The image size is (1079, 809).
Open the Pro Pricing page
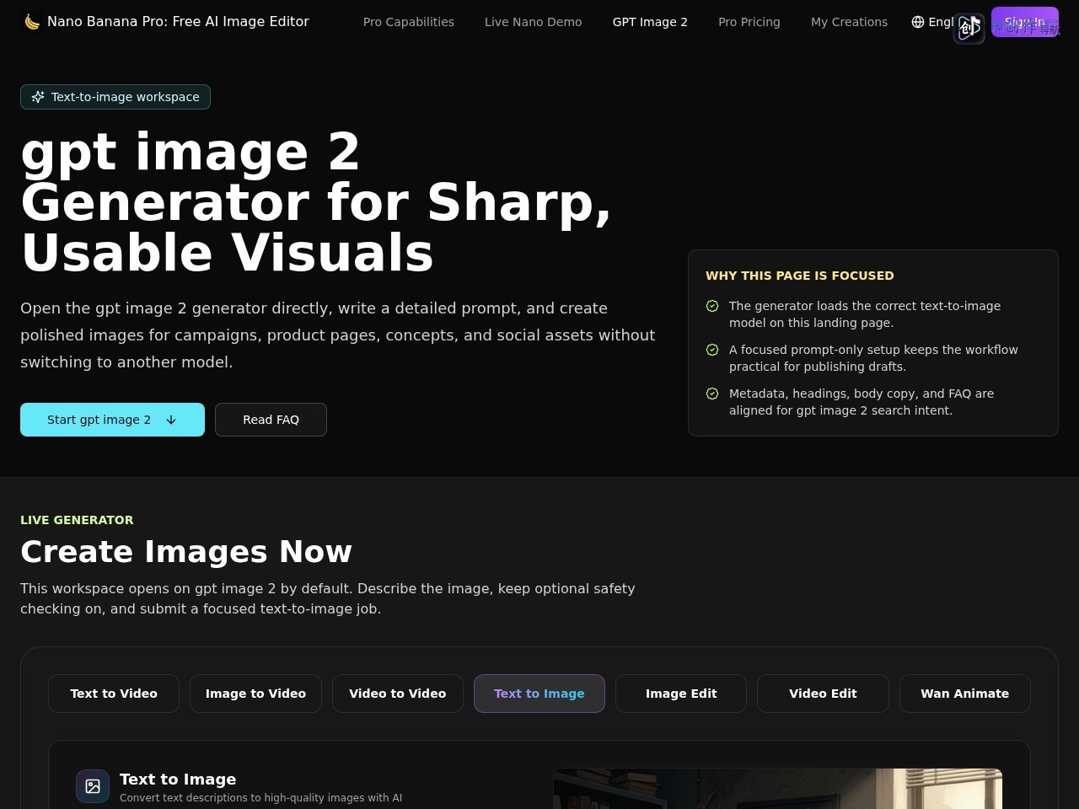[x=749, y=22]
